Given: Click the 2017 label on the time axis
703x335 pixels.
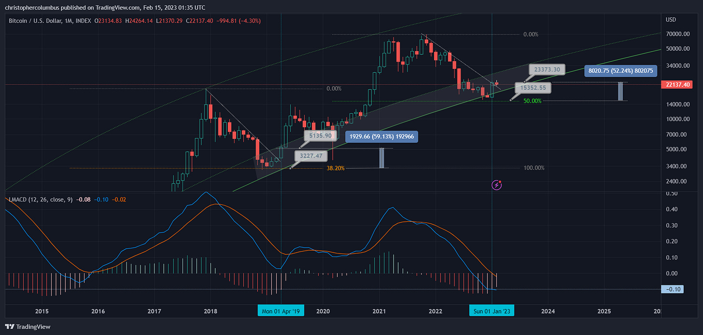Looking at the screenshot, I should coord(154,311).
